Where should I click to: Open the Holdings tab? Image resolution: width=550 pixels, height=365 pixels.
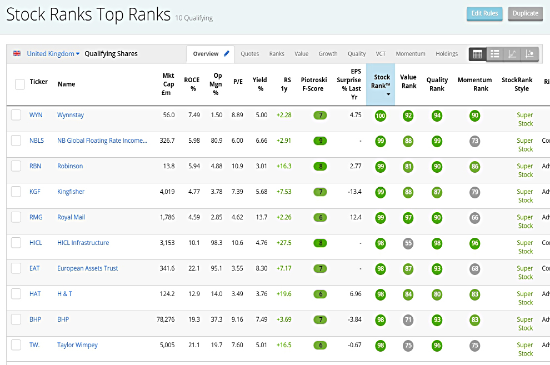[x=447, y=54]
